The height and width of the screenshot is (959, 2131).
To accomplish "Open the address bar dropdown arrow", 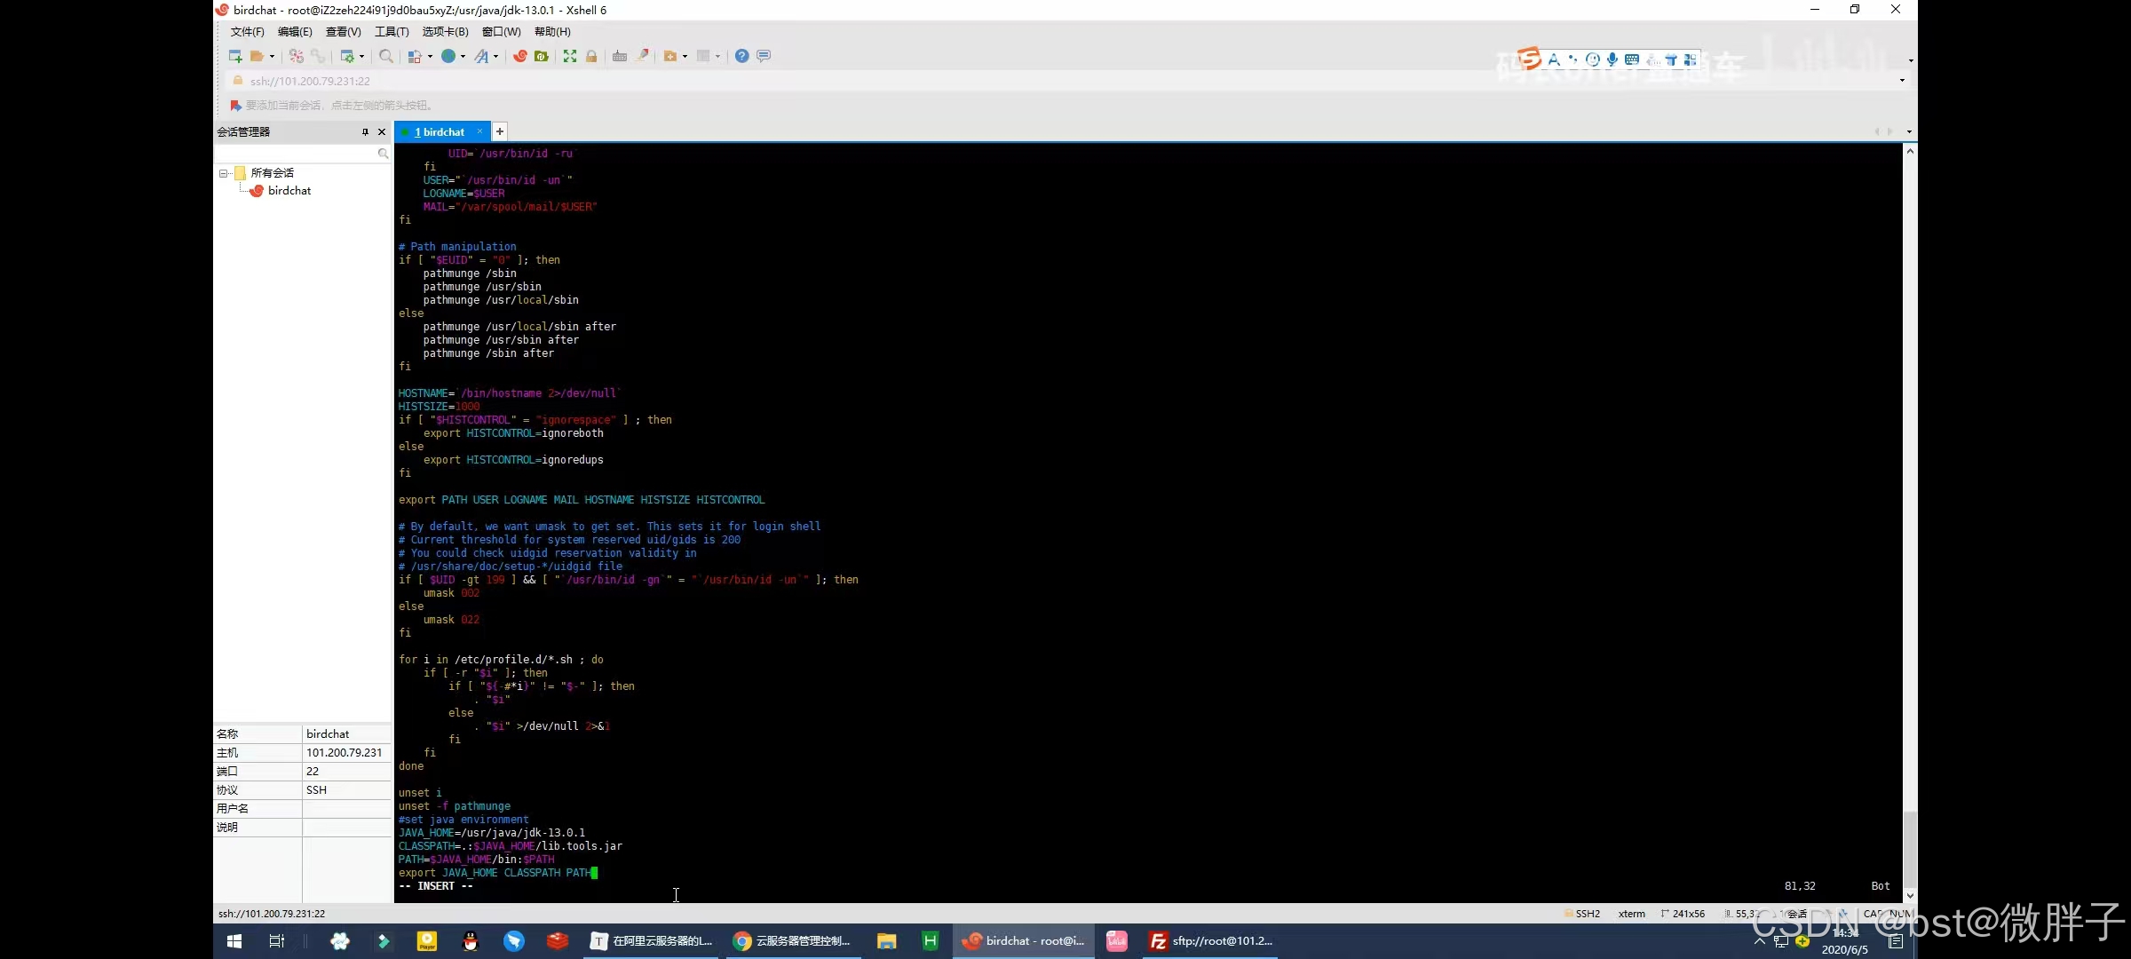I will point(1902,81).
